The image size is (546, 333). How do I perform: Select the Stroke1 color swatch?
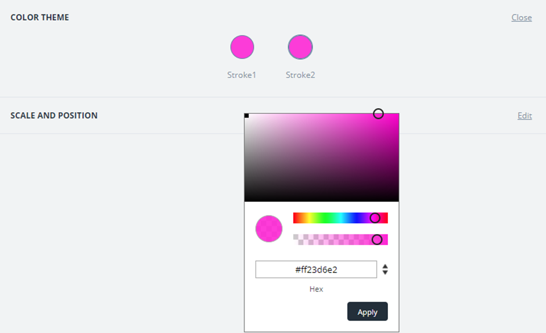pos(242,47)
